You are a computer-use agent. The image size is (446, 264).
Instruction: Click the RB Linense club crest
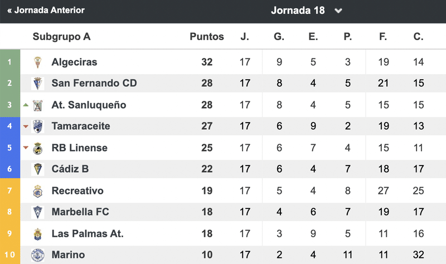tap(37, 148)
